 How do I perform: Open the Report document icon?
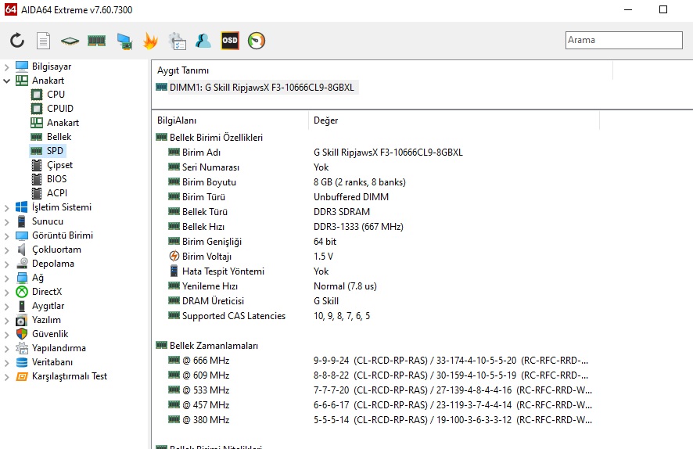pos(43,41)
